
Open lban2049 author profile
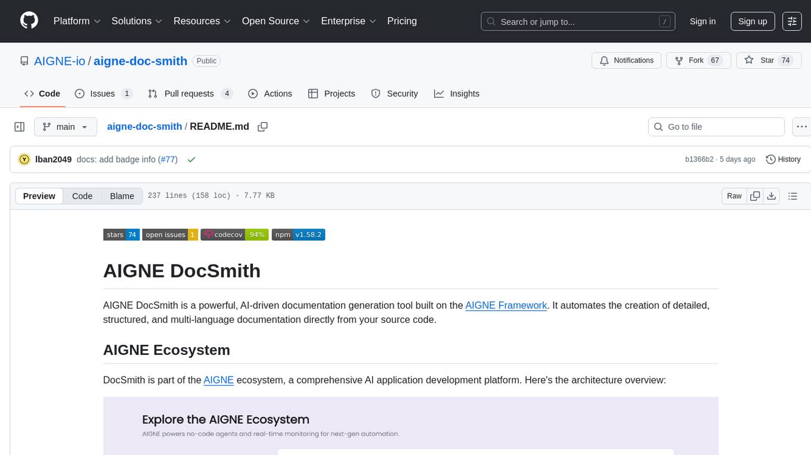[54, 159]
